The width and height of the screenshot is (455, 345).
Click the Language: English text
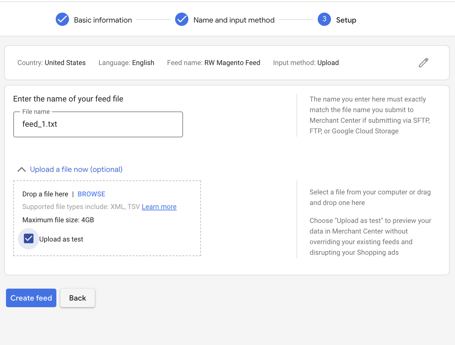(126, 63)
